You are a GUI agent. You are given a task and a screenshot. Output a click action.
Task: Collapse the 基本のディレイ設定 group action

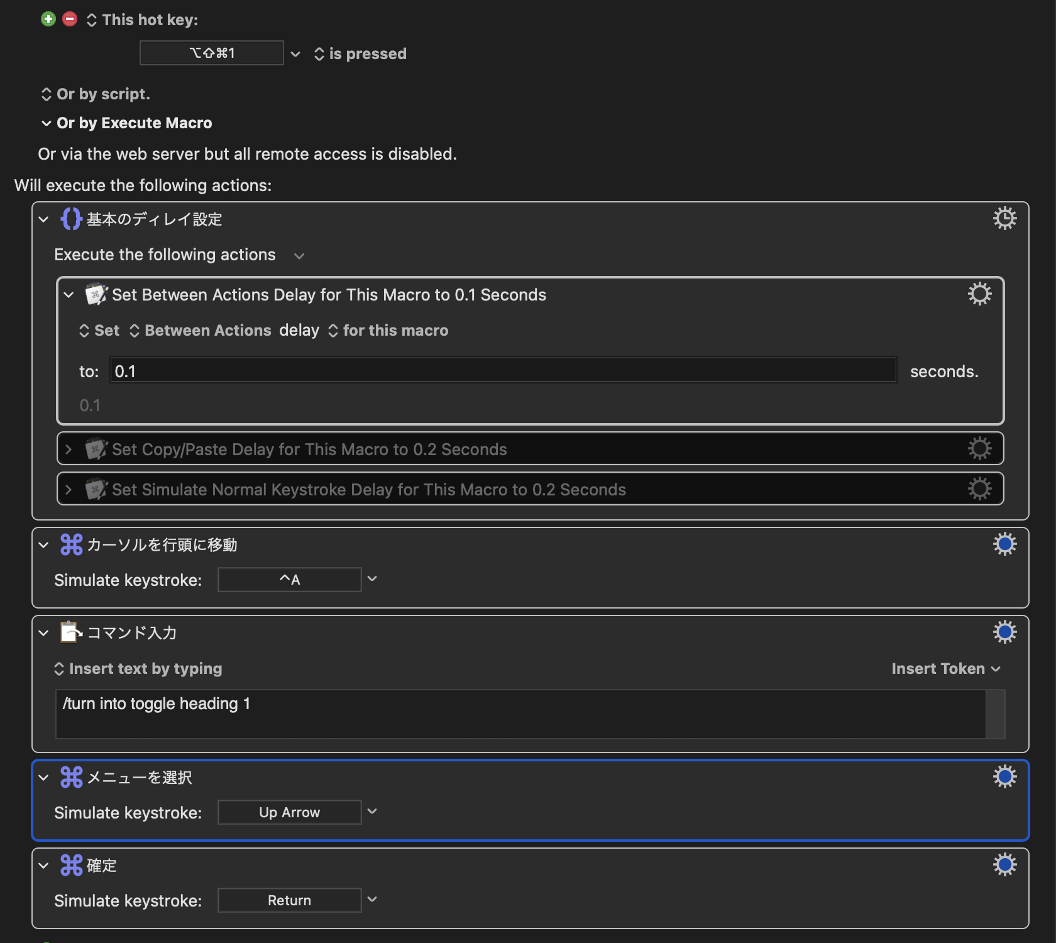(43, 219)
